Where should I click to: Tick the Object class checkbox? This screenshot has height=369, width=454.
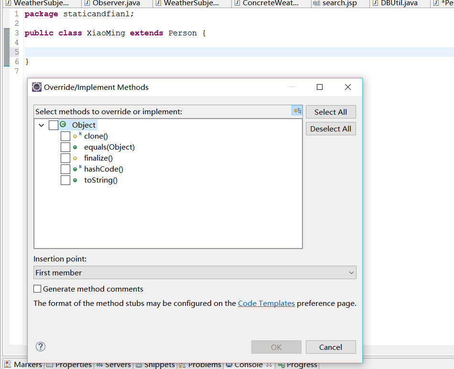[54, 125]
